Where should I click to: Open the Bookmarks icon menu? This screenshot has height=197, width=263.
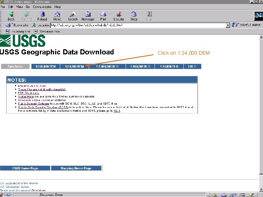tap(8, 25)
